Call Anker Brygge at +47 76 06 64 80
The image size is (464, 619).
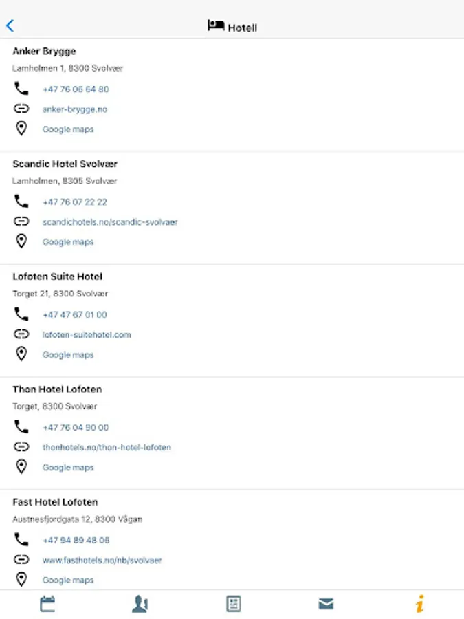click(x=76, y=89)
